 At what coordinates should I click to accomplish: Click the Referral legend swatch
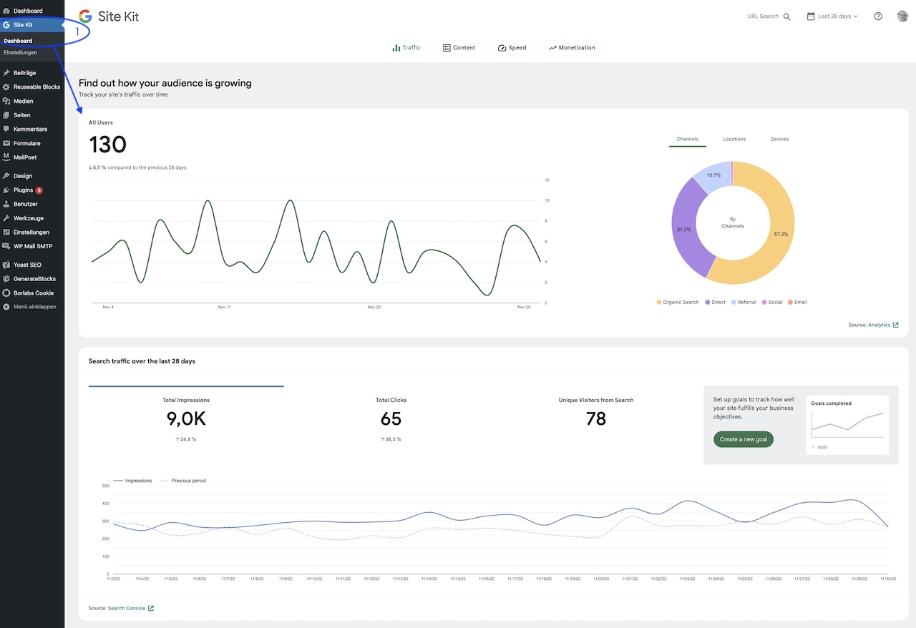click(734, 303)
